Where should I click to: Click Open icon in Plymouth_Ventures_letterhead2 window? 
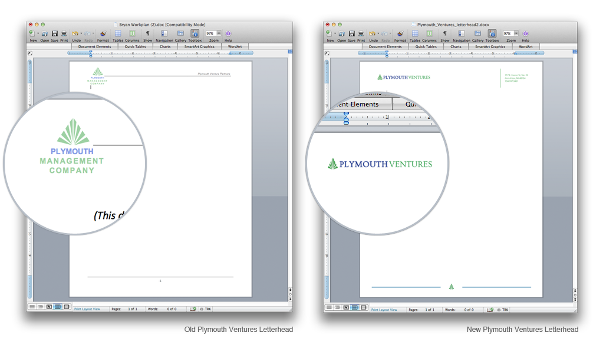pyautogui.click(x=341, y=34)
